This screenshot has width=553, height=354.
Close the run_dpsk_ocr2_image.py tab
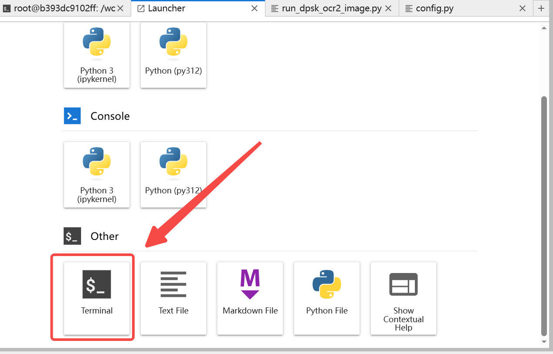click(389, 8)
